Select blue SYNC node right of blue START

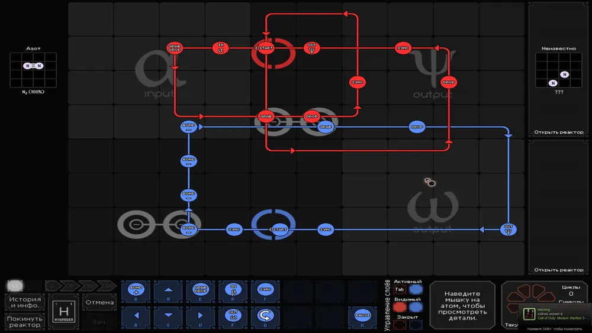[x=326, y=229]
